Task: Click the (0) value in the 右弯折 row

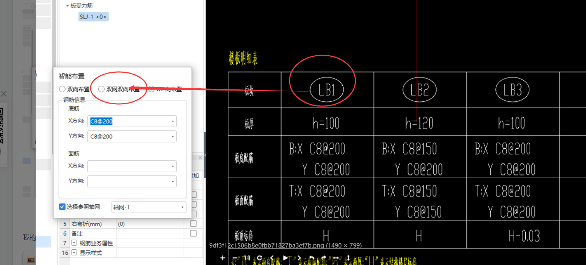Action: (121, 224)
